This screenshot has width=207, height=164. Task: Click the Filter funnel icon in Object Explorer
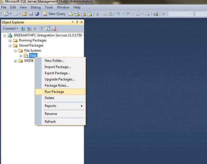point(41,28)
